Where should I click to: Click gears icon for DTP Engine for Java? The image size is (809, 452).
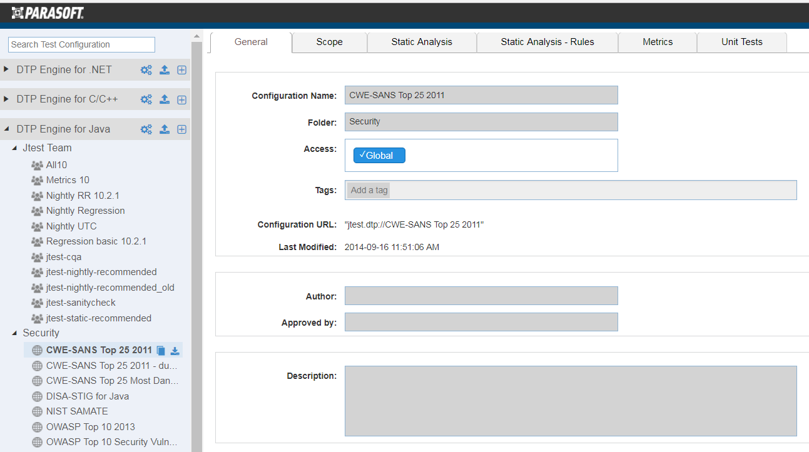coord(146,129)
